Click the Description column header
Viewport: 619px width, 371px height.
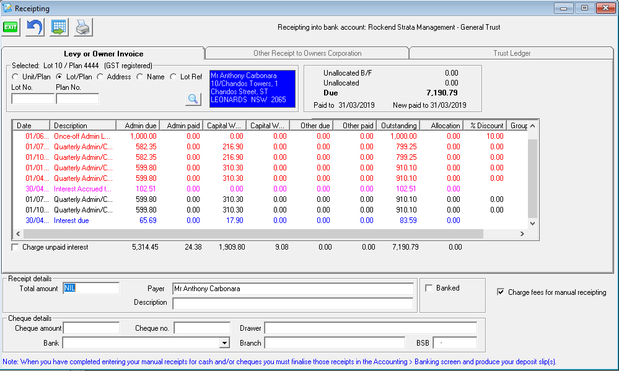coord(71,126)
